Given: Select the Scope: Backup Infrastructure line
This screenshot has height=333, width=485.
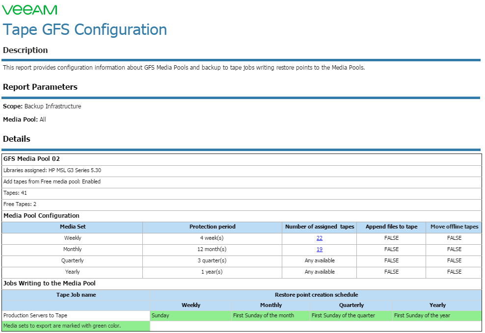Looking at the screenshot, I should 42,106.
